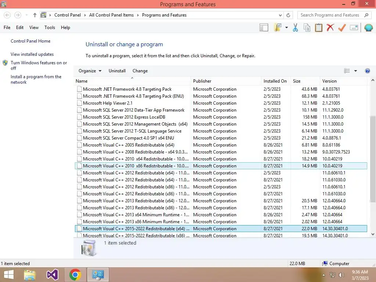Screen dimensions: 376x282
Task: Click the Paste clipboard toolbar icon
Action: pos(318,28)
